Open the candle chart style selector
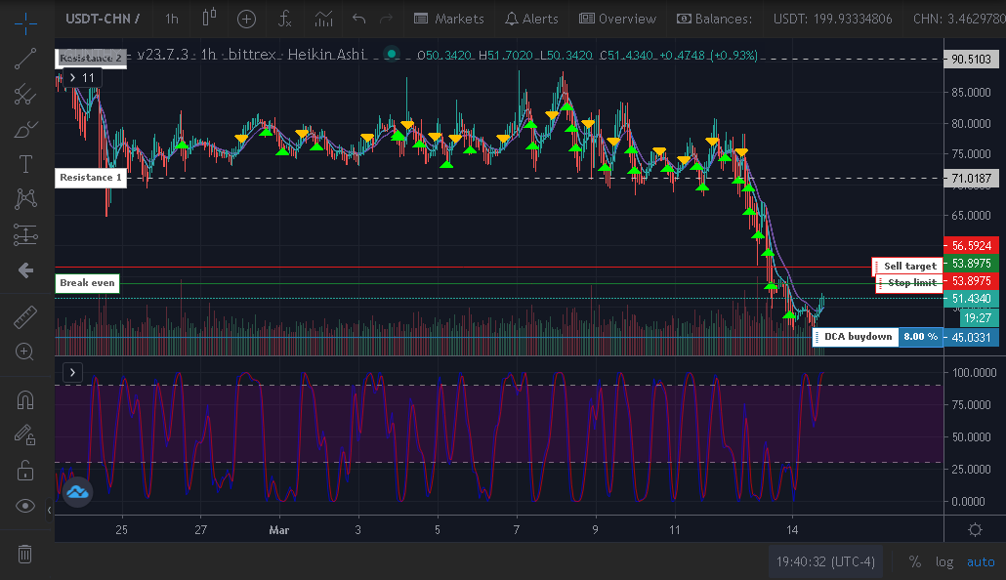The width and height of the screenshot is (1006, 580). tap(210, 18)
